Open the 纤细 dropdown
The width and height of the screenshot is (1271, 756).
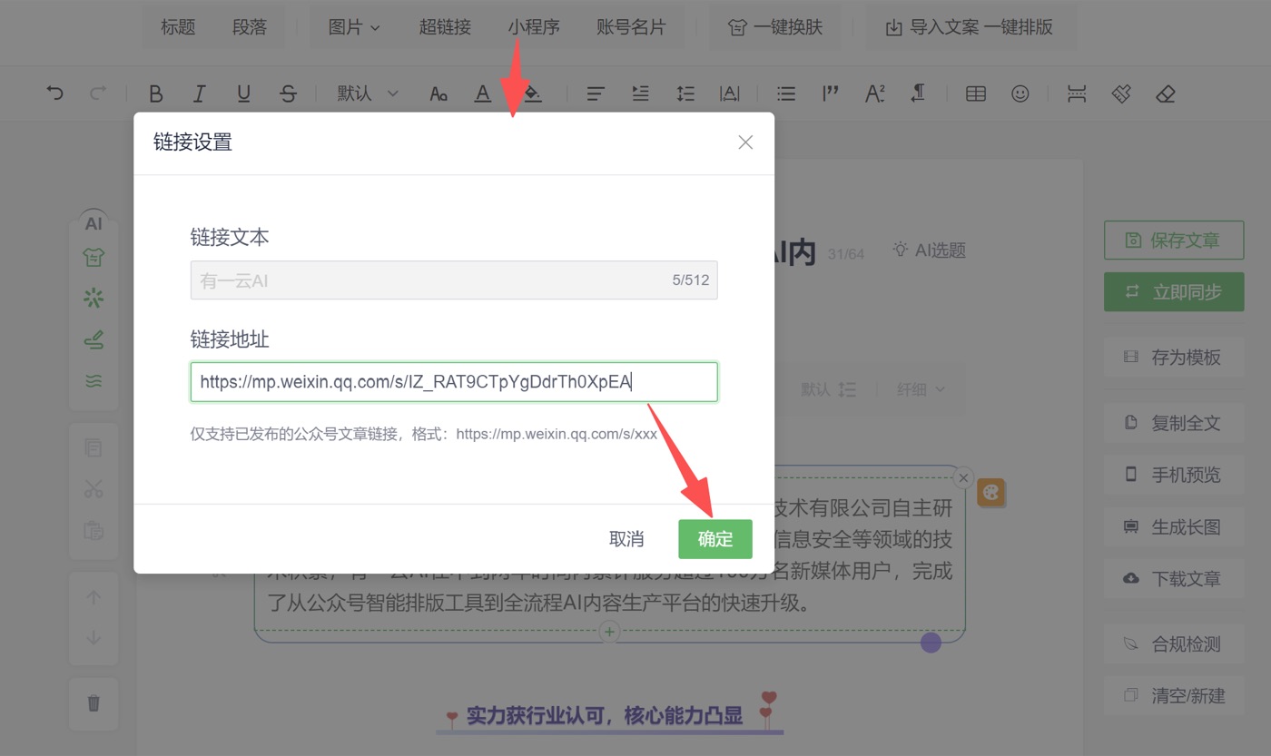point(921,389)
